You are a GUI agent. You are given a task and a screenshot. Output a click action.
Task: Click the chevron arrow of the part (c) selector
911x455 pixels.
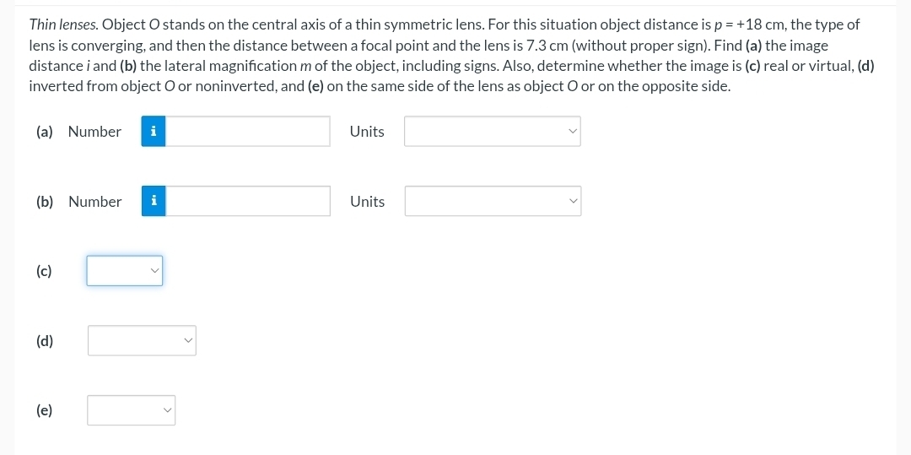pos(154,271)
